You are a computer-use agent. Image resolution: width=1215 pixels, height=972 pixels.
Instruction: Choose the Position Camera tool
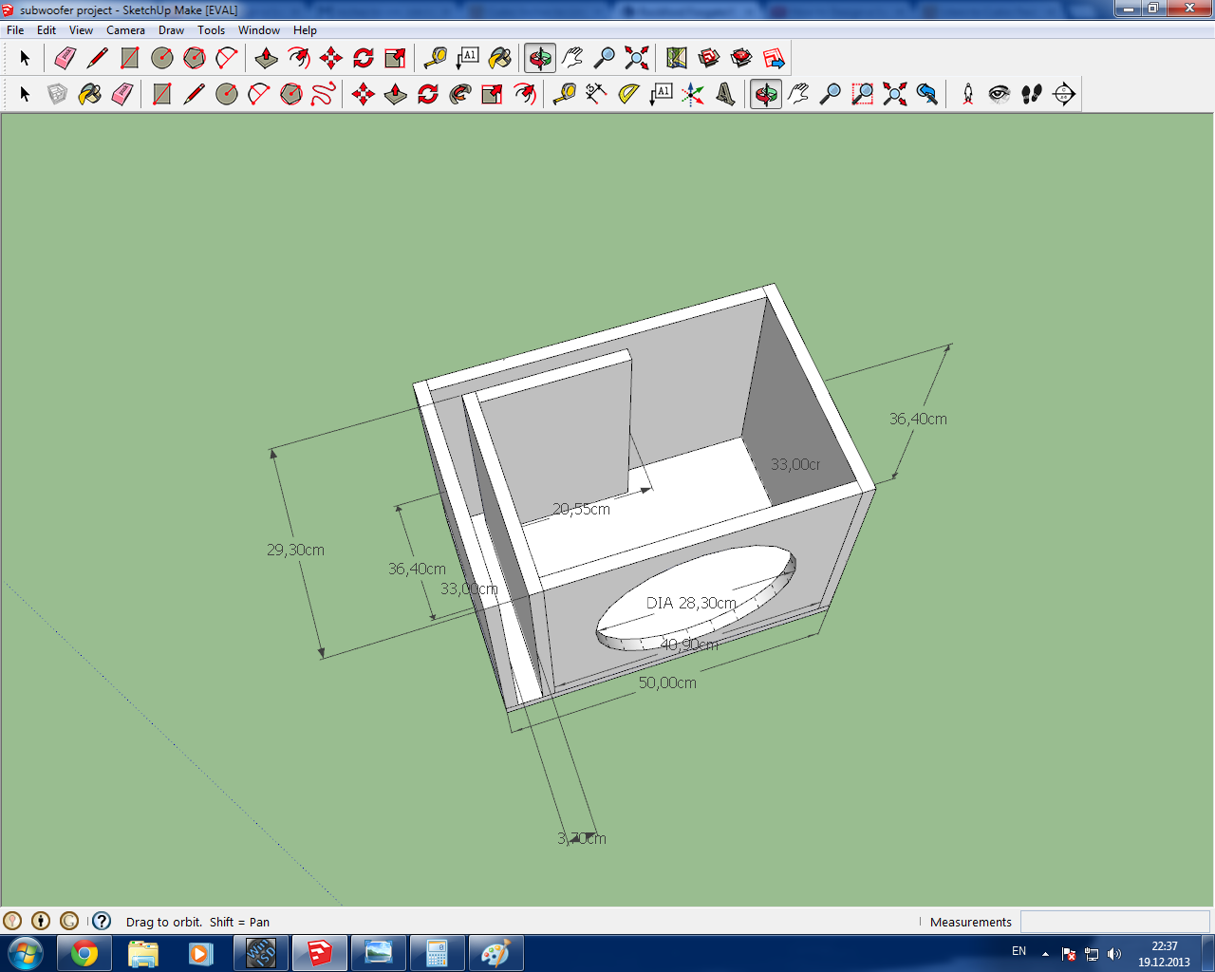point(967,94)
